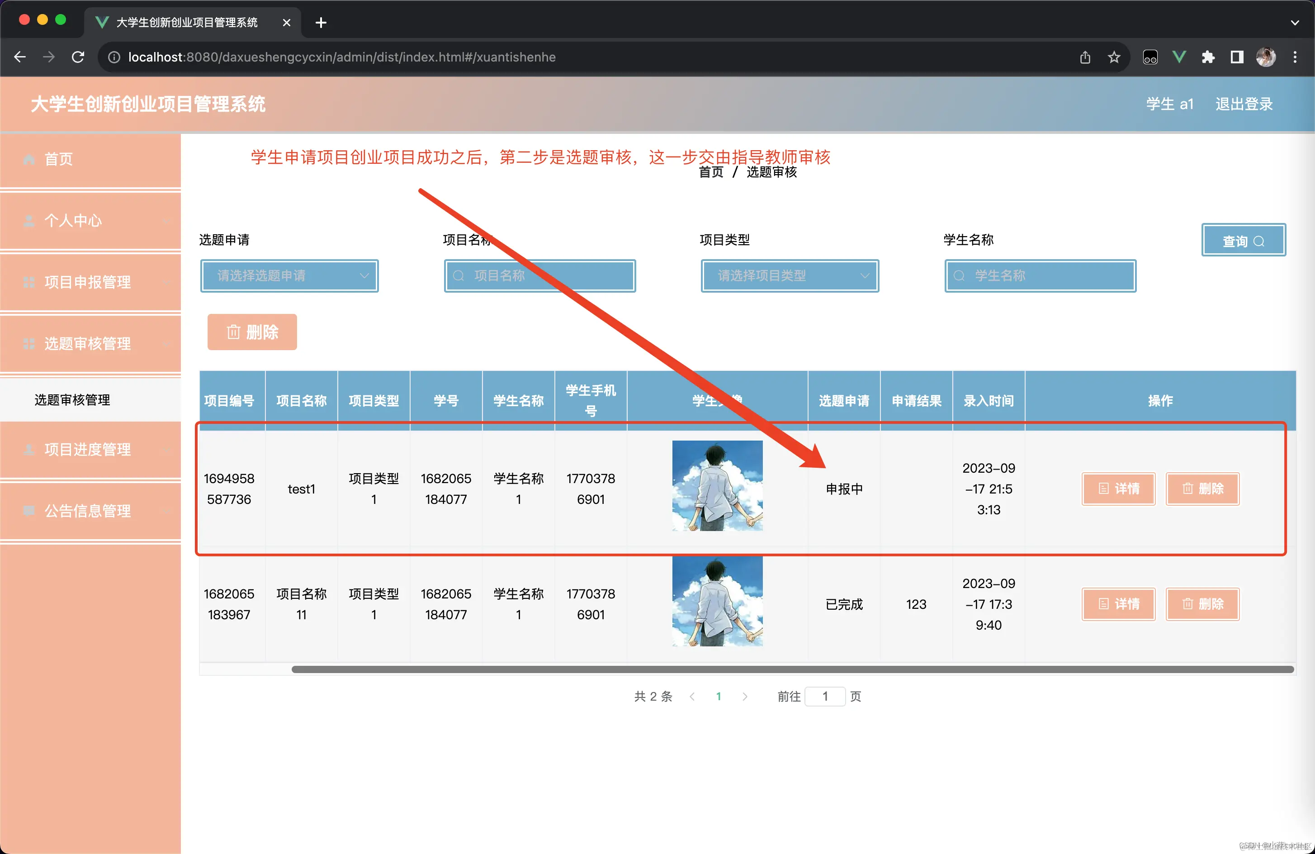Delete the 项目名称11 row
This screenshot has height=854, width=1315.
(1202, 604)
